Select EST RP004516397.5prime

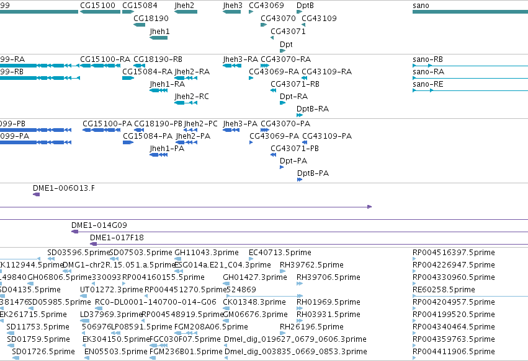(x=454, y=253)
